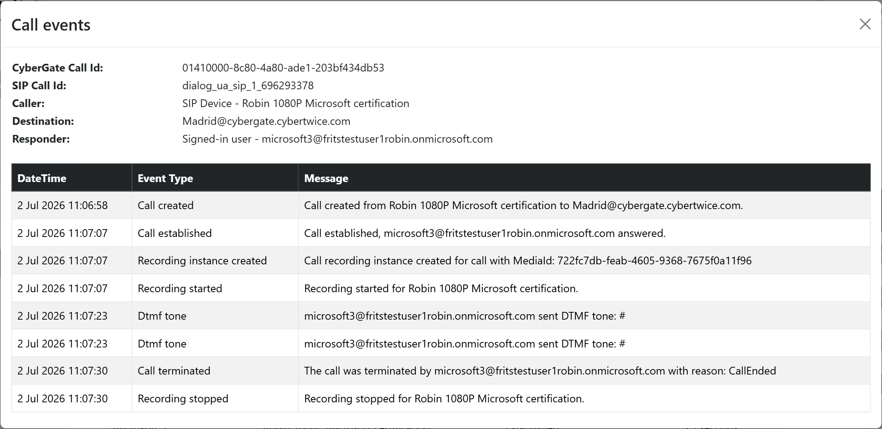This screenshot has width=882, height=429.
Task: Click destination Madrid@cybergate.cybertwice.com in the header details
Action: [x=266, y=121]
